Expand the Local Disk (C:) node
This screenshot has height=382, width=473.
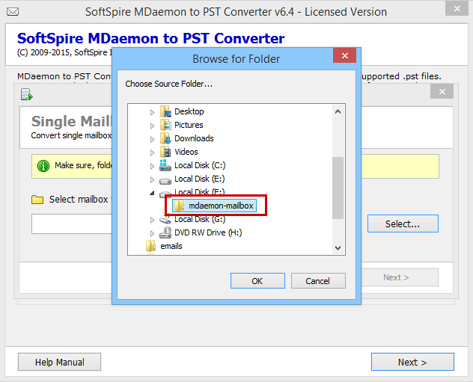pos(152,166)
